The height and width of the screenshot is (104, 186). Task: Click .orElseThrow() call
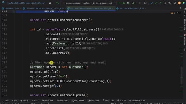click(57, 53)
